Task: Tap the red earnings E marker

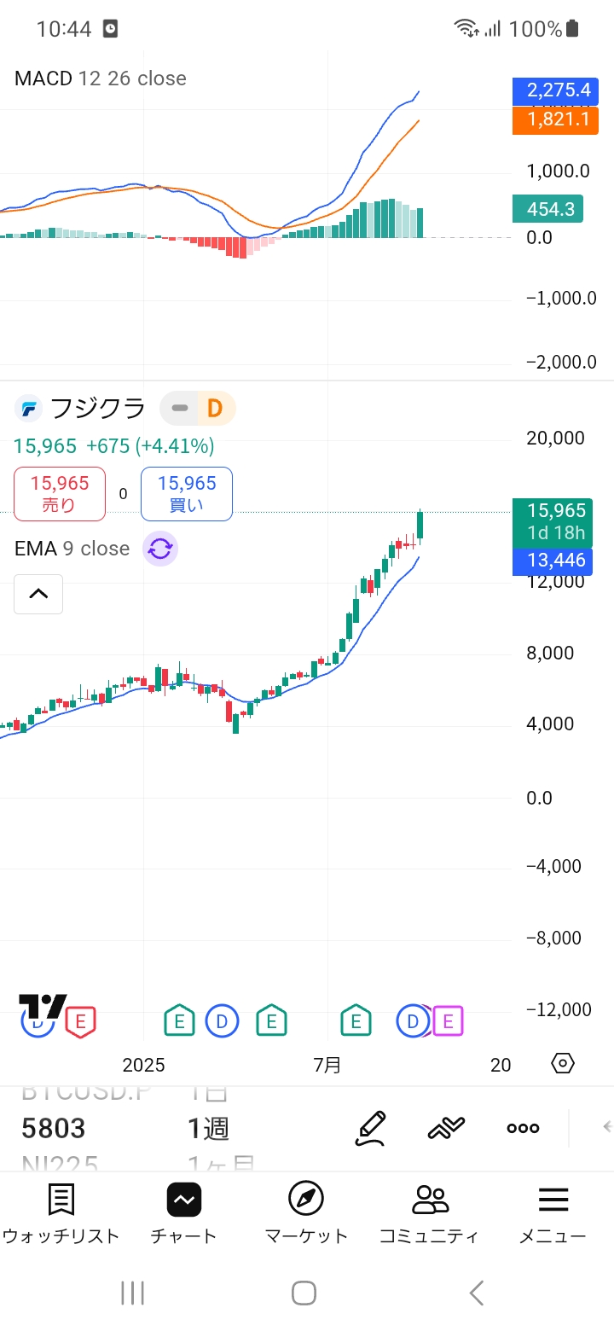Action: click(81, 1020)
